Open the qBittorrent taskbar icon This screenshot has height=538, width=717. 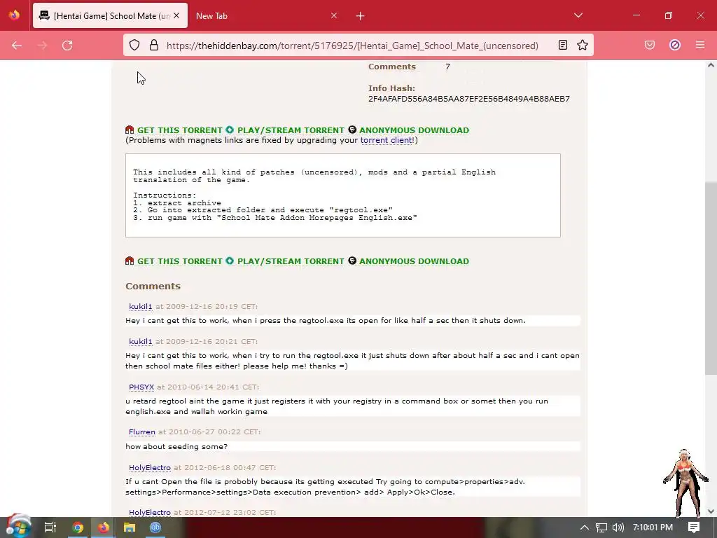coord(155,527)
